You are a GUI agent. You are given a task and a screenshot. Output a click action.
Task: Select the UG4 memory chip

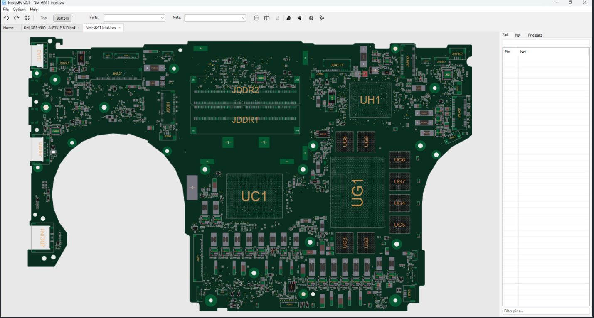[x=399, y=203]
